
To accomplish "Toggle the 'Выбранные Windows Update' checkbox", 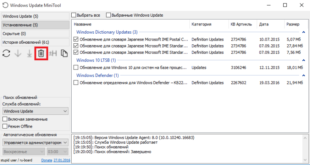I will click(108, 15).
